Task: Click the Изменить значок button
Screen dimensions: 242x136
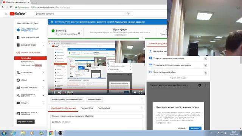Action: tap(95, 99)
